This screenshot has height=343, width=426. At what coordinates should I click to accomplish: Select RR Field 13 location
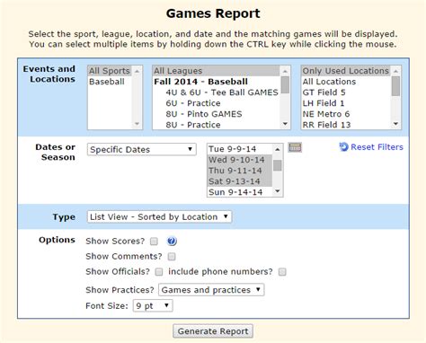346,125
